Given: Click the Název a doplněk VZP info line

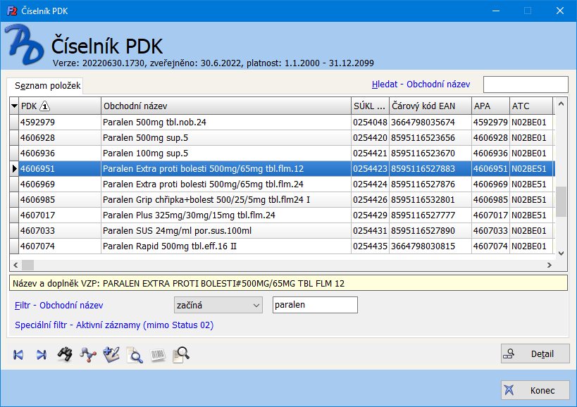Looking at the screenshot, I should tap(289, 284).
